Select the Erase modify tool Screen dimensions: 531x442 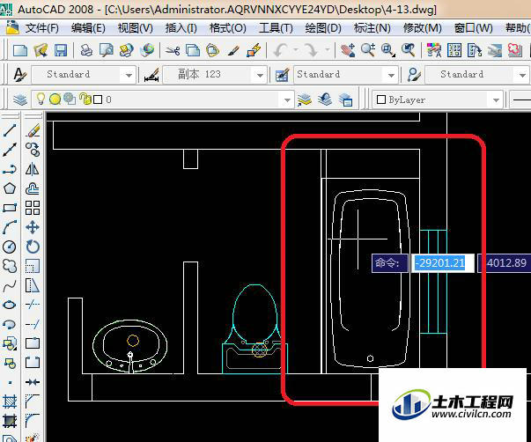click(33, 130)
